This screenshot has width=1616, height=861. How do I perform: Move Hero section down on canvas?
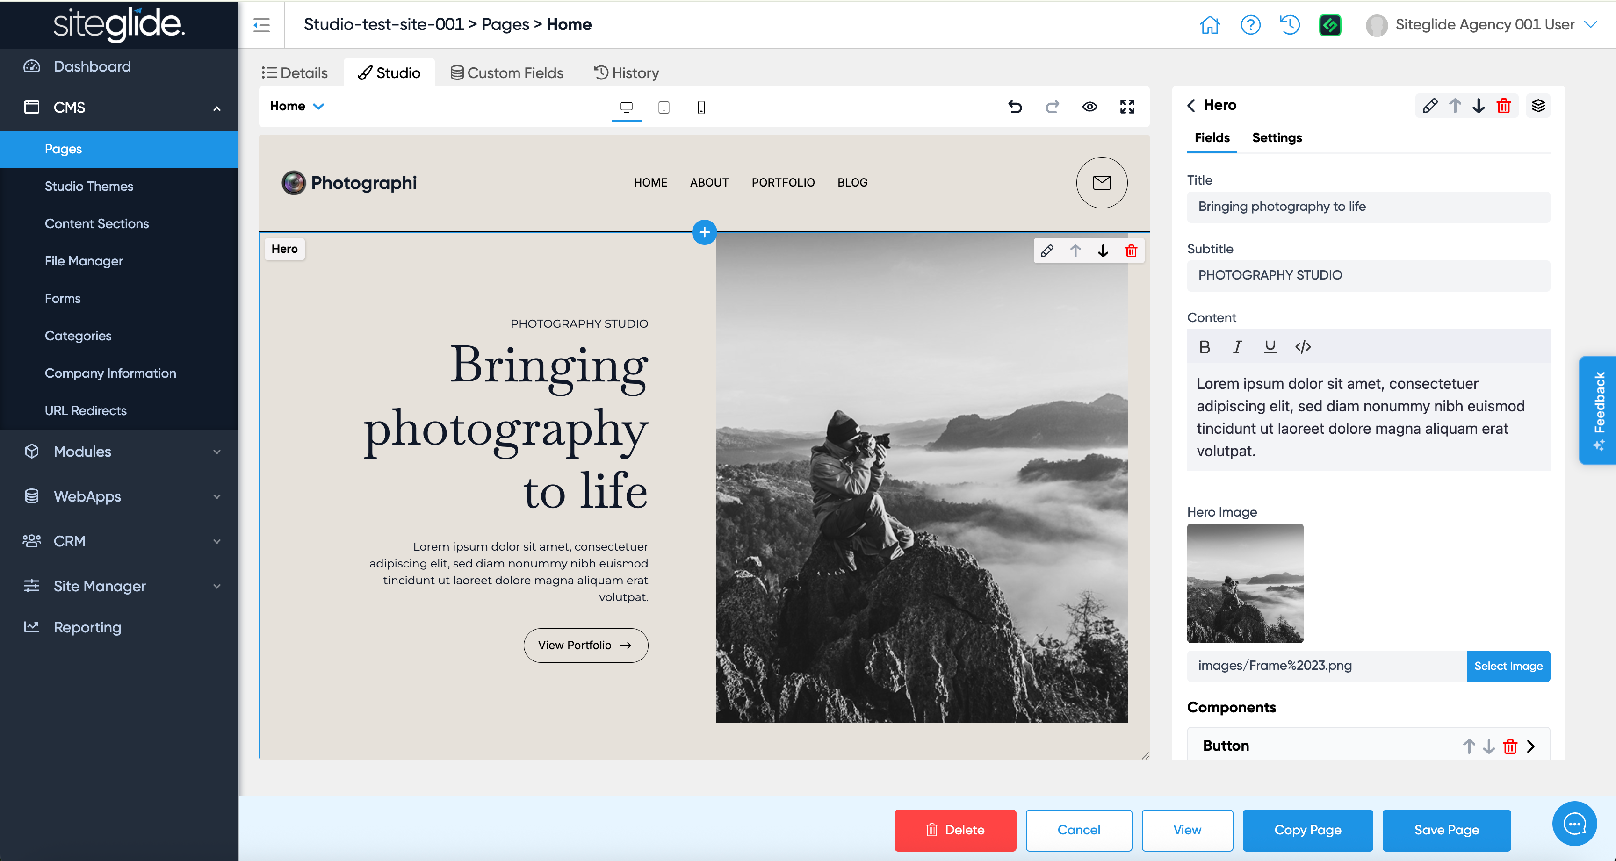tap(1102, 251)
